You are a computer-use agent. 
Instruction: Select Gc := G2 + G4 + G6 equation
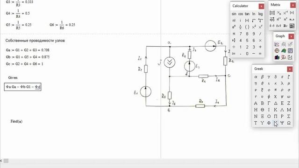pos(24,64)
